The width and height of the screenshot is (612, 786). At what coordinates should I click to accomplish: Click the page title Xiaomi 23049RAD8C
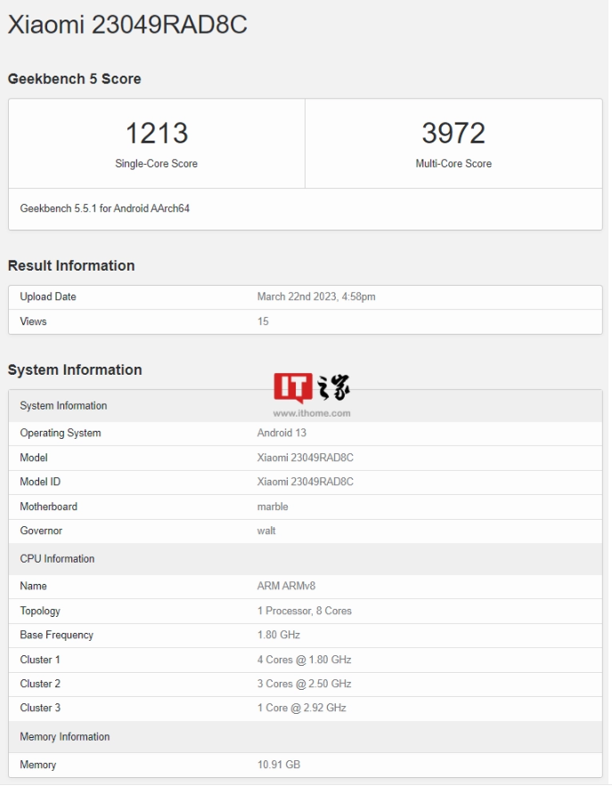(127, 24)
